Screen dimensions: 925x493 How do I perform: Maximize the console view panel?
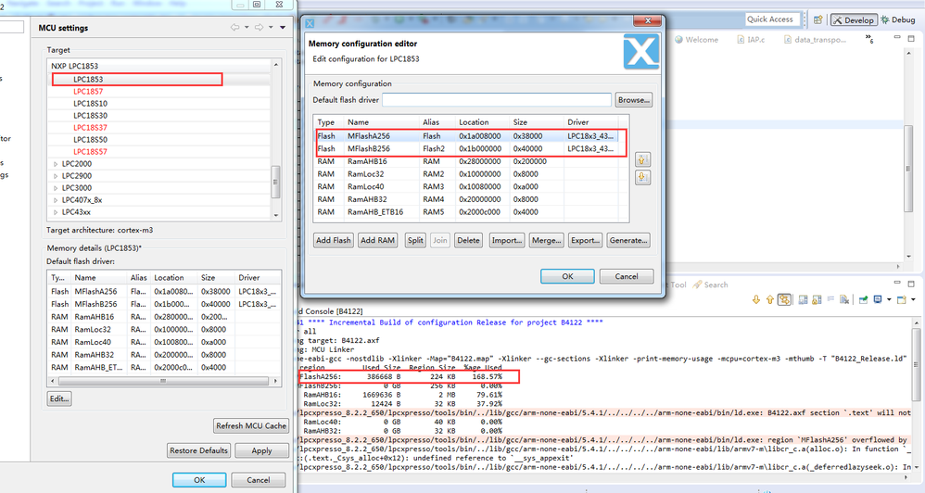(911, 284)
